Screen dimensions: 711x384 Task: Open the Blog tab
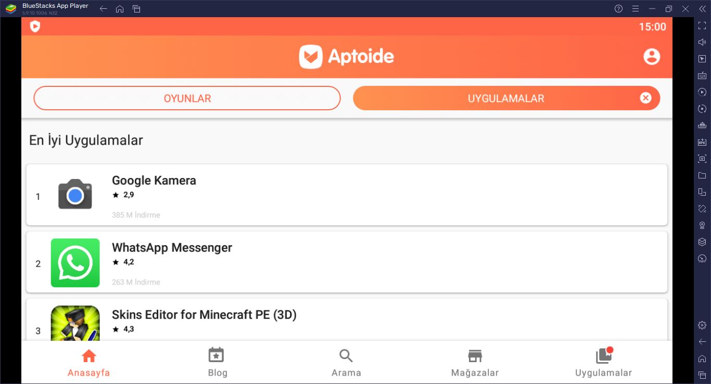coord(217,363)
